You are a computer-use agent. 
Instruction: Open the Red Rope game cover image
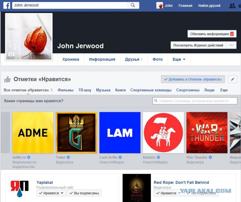point(137,188)
